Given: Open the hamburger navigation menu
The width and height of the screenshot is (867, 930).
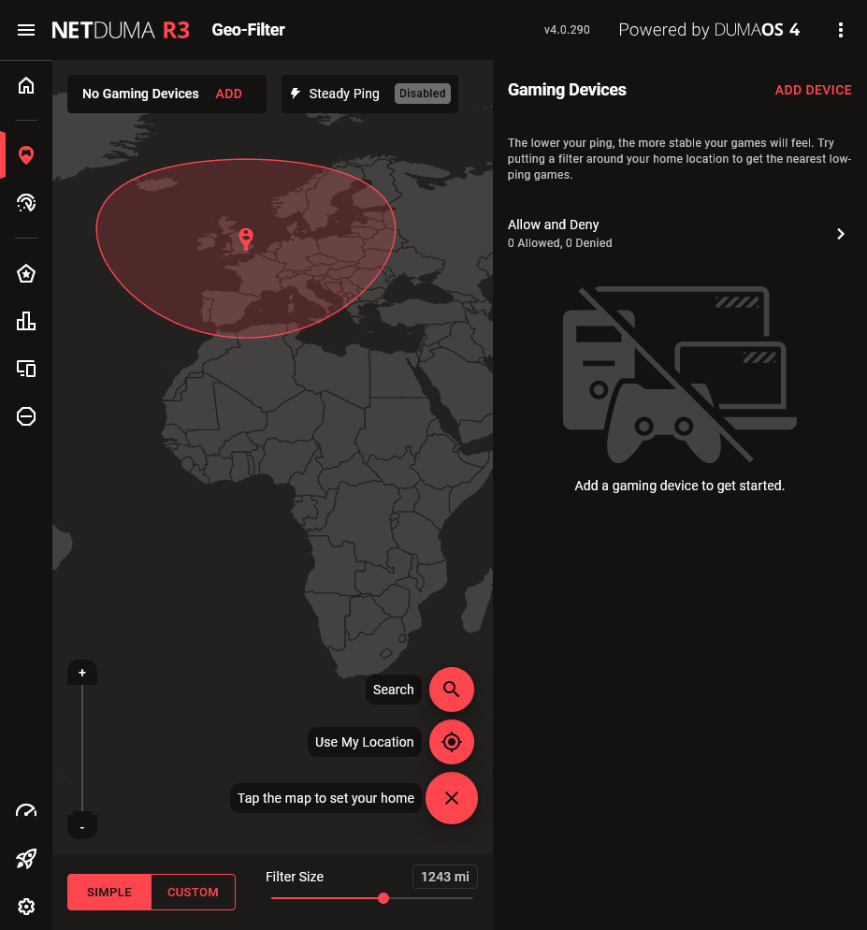Looking at the screenshot, I should coord(26,30).
